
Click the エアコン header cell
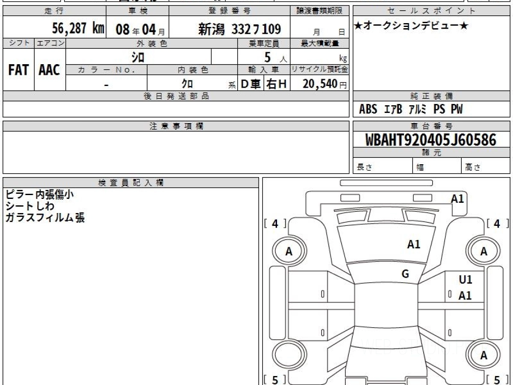(50, 43)
